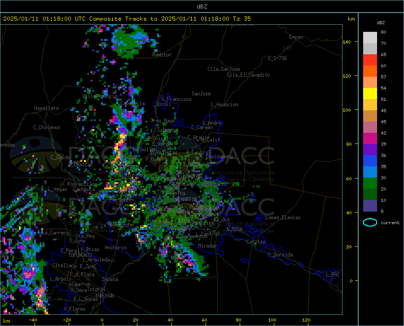Click the 'TUNUYAN' place label
Viewport: 404px width, 326px height.
104,296
